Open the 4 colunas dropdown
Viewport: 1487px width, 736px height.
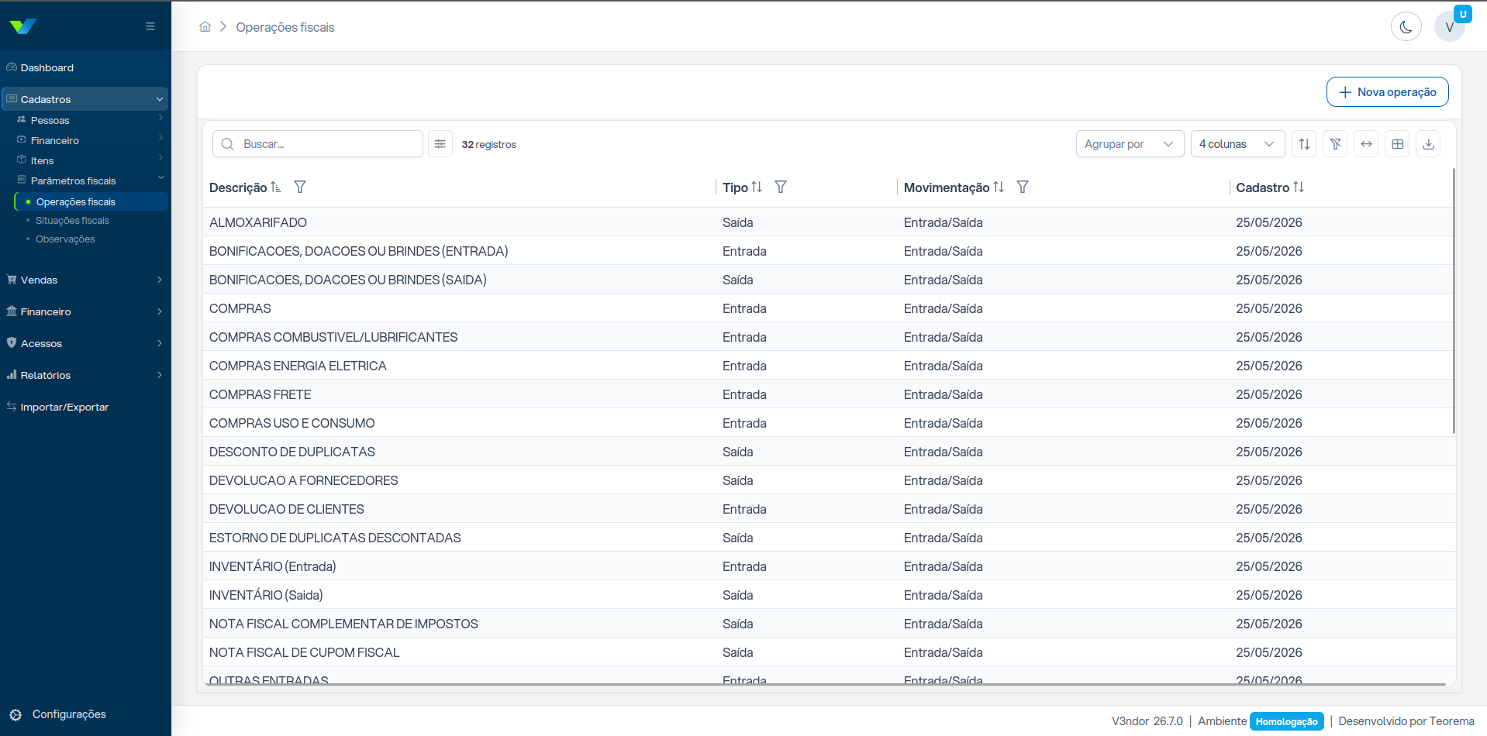[x=1237, y=144]
